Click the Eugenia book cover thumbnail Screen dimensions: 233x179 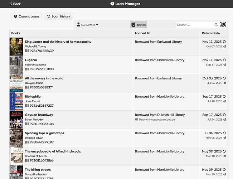point(16,65)
